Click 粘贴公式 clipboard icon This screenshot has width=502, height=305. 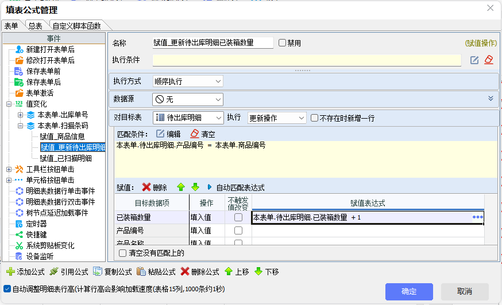141,271
